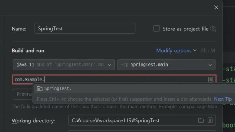The width and height of the screenshot is (235, 132).
Task: Click the Name: label
Action: tap(19, 29)
